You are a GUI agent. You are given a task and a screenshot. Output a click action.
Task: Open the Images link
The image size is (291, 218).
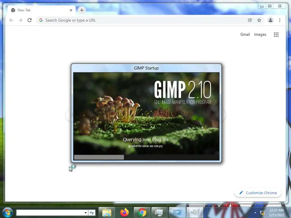tap(260, 34)
